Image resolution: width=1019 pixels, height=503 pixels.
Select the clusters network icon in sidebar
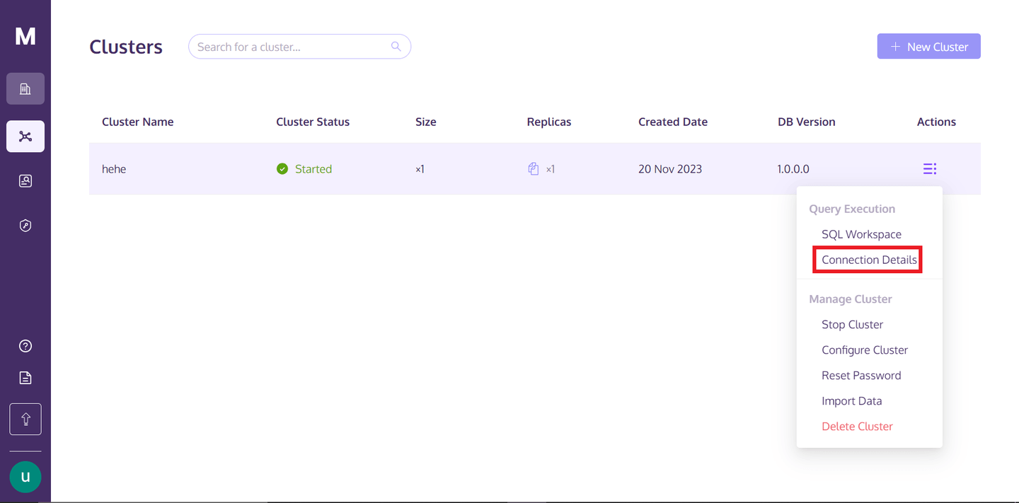tap(25, 136)
